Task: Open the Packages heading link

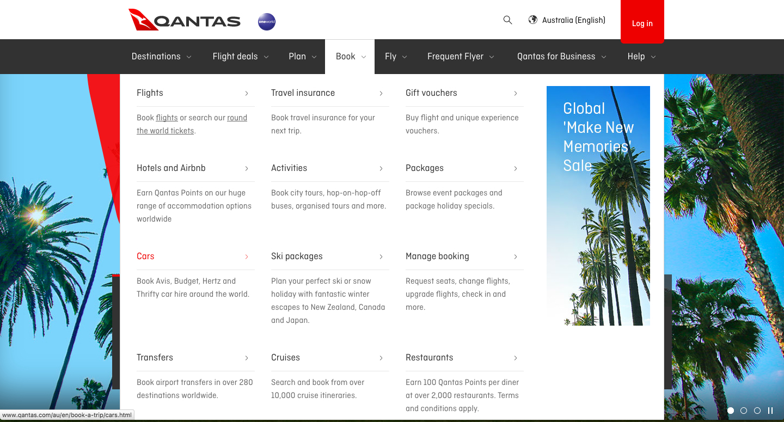Action: tap(425, 168)
